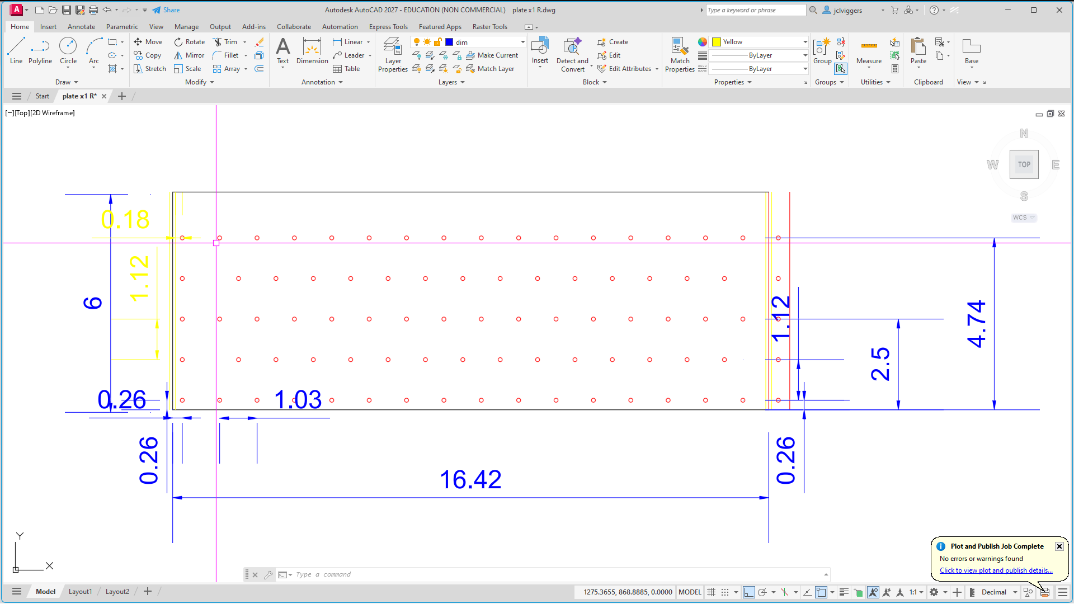The width and height of the screenshot is (1074, 604).
Task: Expand the Decimal units dropdown
Action: tap(1000, 592)
